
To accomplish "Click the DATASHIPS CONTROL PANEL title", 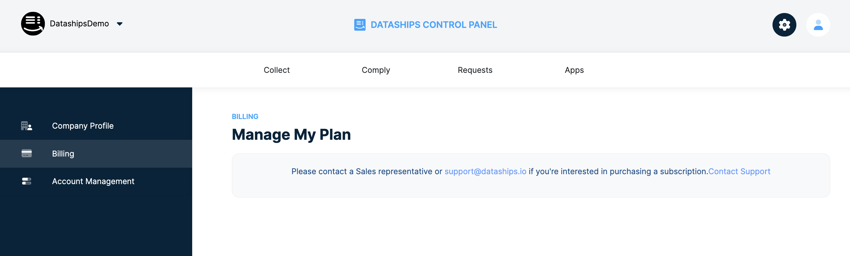I will (x=434, y=25).
